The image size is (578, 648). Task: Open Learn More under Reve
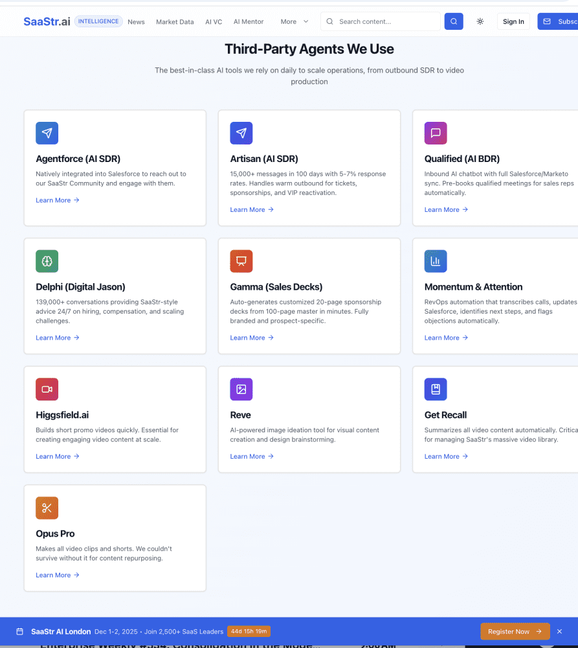point(252,456)
